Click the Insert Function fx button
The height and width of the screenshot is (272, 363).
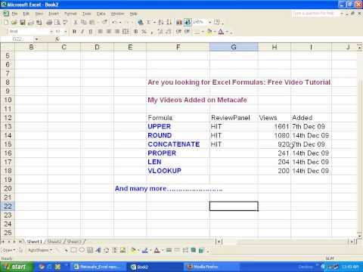coord(57,39)
